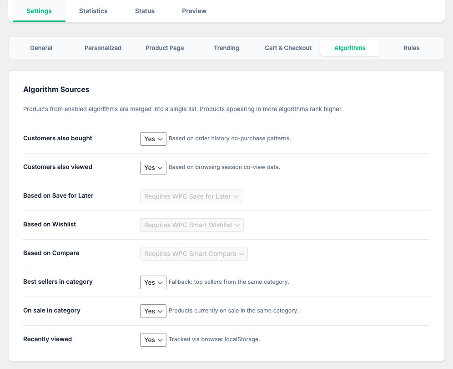
Task: Open the Rules sub-tab
Action: [412, 48]
